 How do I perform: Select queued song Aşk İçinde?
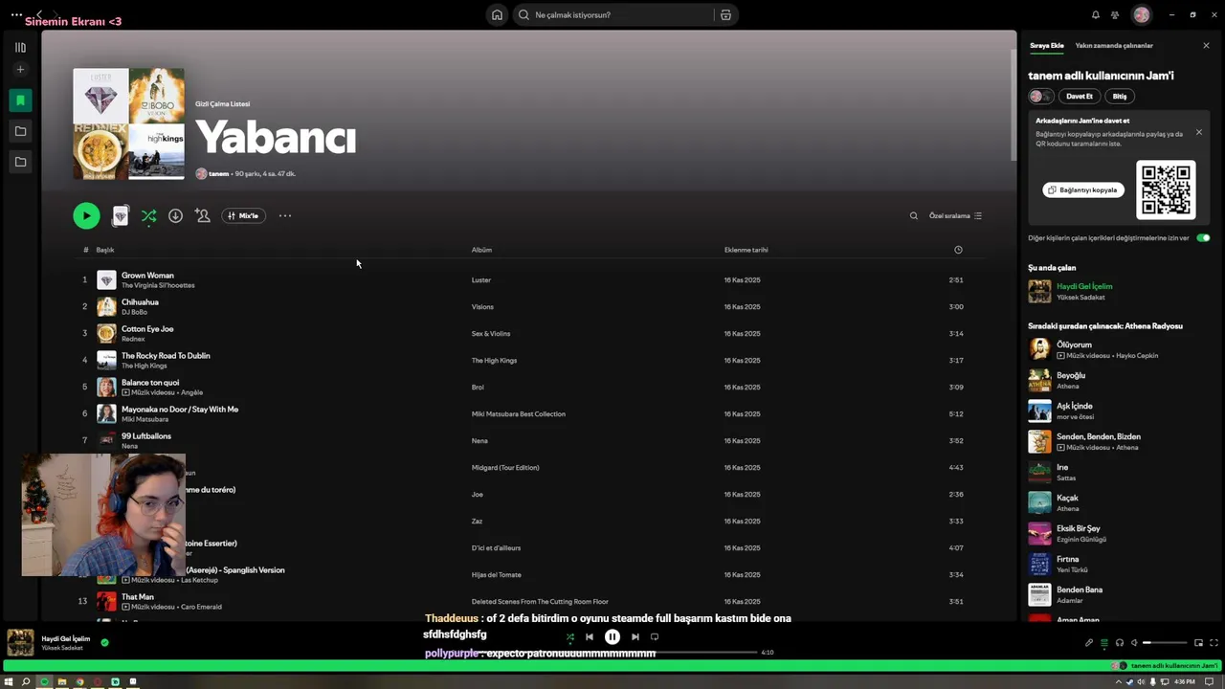[x=1074, y=406]
